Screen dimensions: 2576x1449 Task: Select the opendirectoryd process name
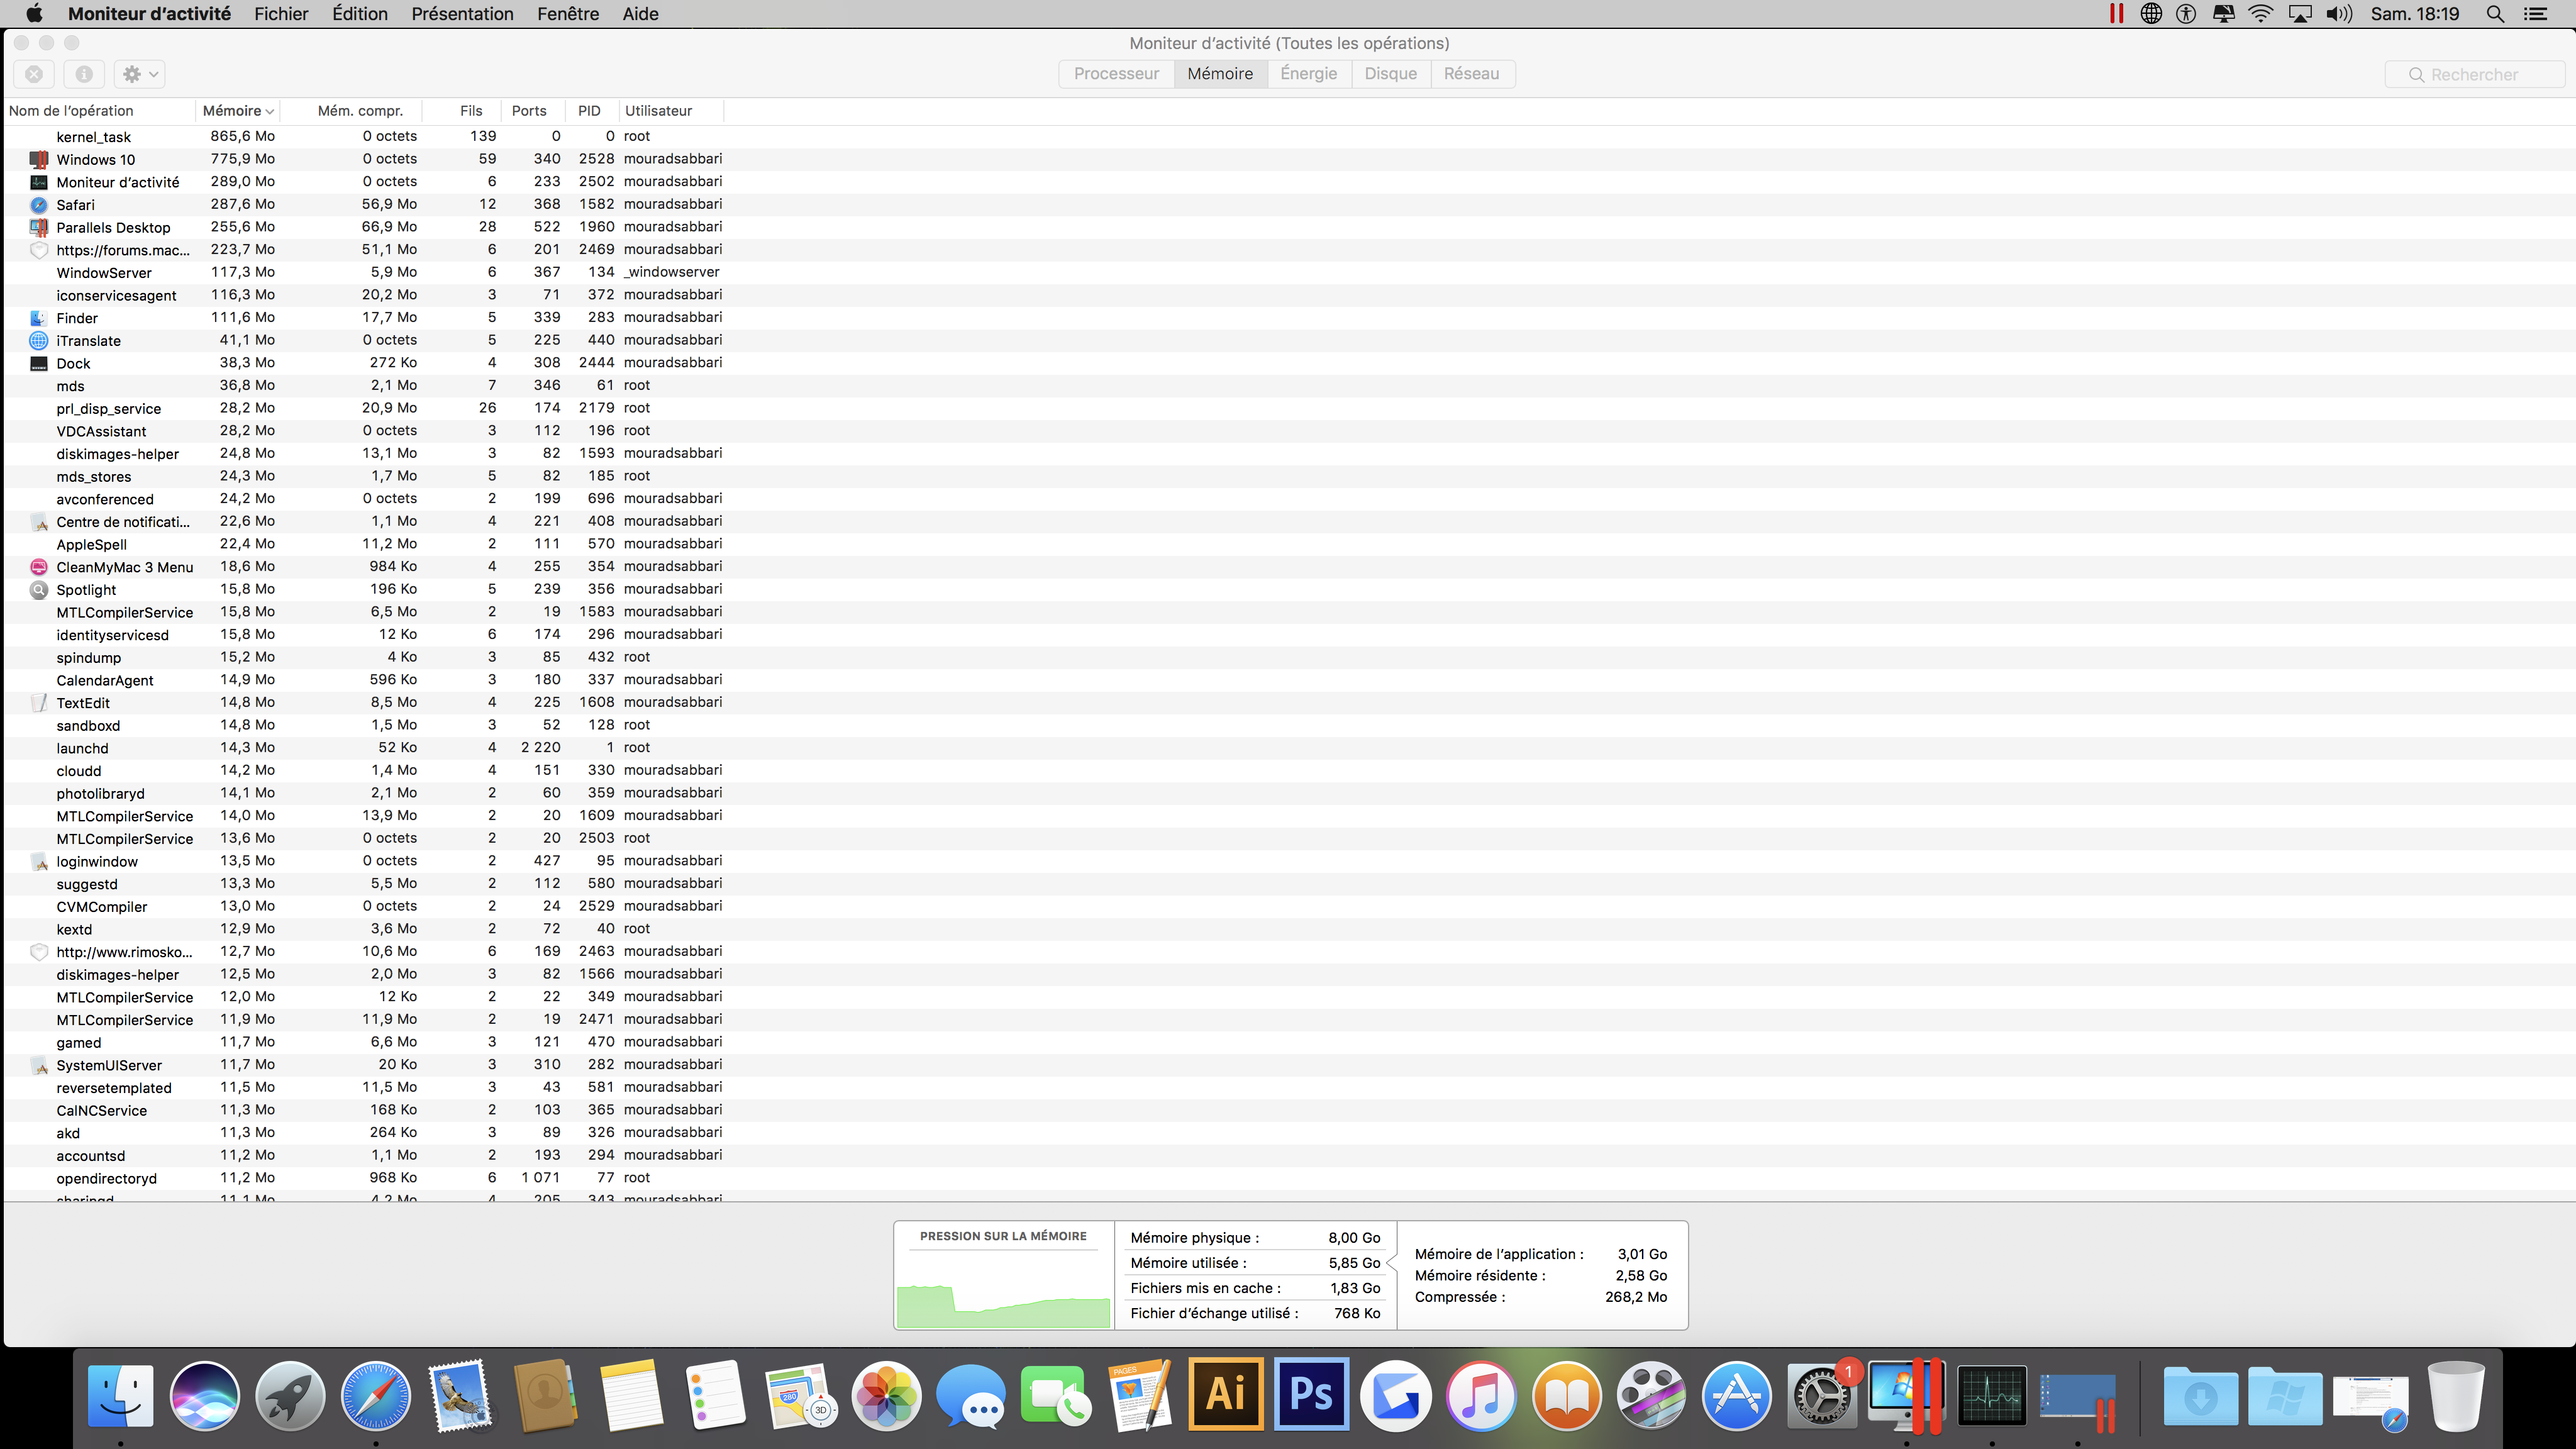click(106, 1179)
